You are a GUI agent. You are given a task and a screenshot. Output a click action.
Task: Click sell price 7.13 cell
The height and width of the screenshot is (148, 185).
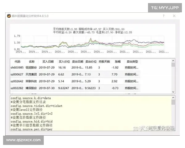tap(88, 75)
